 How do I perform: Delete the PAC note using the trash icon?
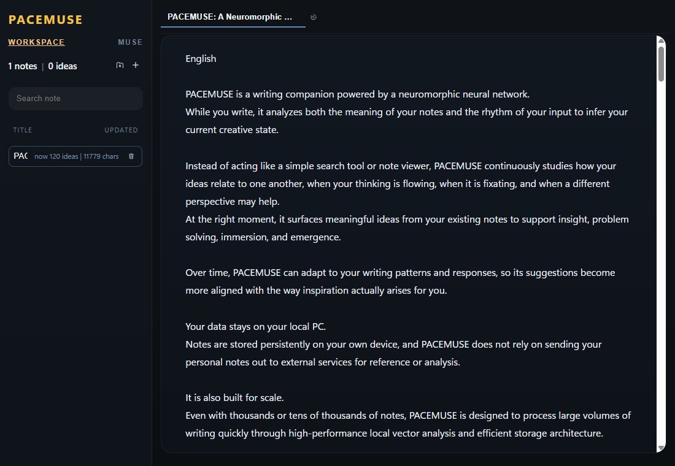pos(131,156)
